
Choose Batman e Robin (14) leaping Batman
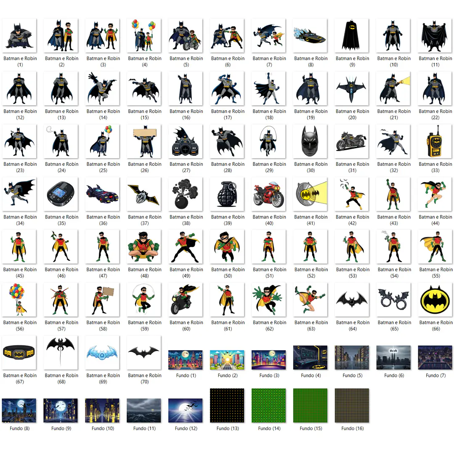(x=103, y=88)
